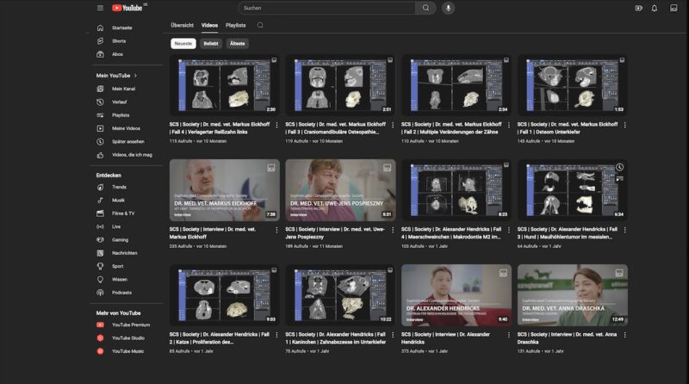Viewport: 689px width, 384px height.
Task: Open the notifications bell
Action: coord(655,8)
